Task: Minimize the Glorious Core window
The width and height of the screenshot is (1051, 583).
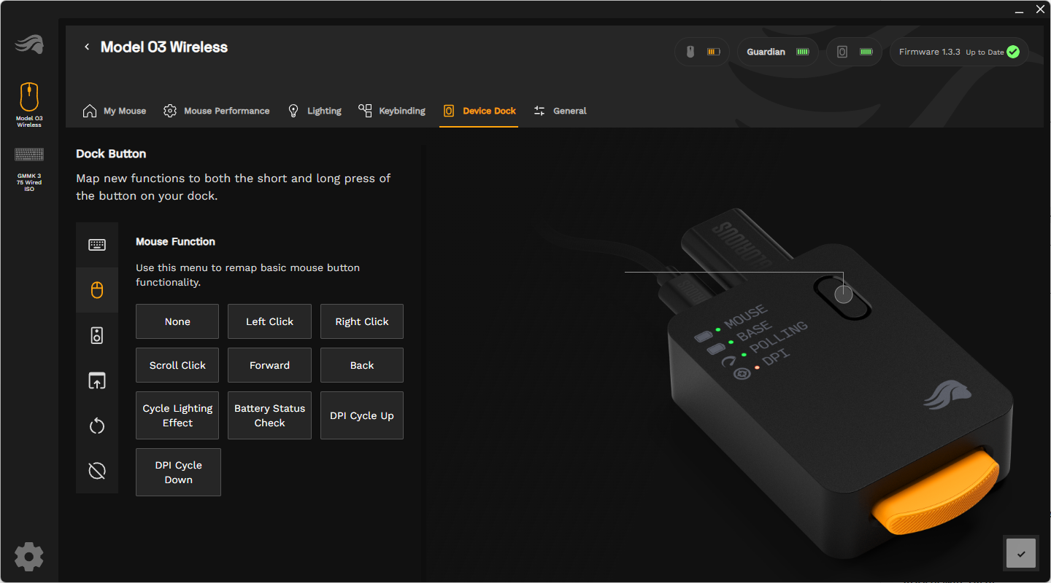Action: click(1019, 10)
